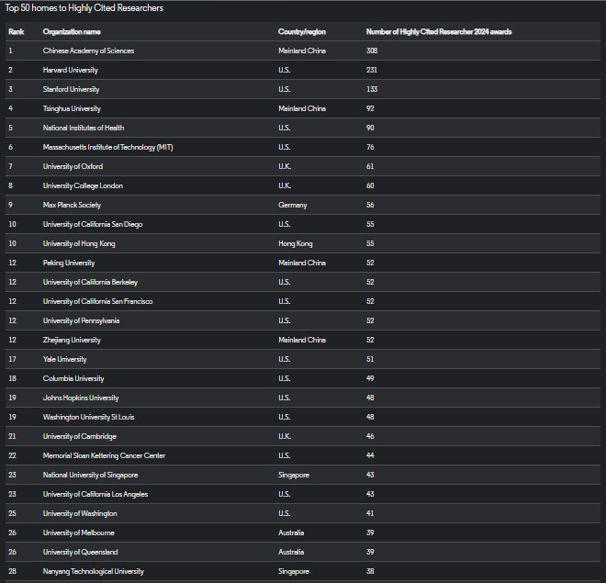This screenshot has width=606, height=583.
Task: Click the Stanford University entry
Action: tap(71, 89)
